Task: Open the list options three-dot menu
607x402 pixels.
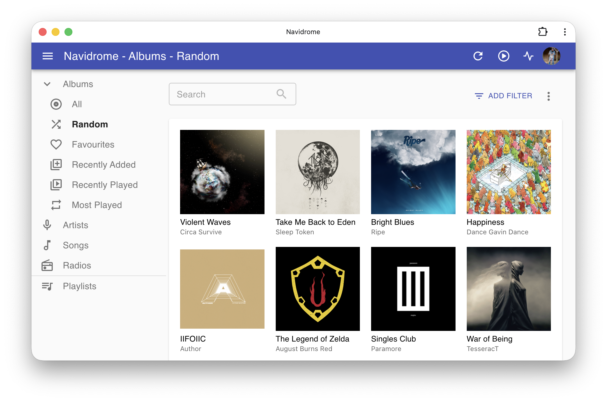Action: coord(549,96)
